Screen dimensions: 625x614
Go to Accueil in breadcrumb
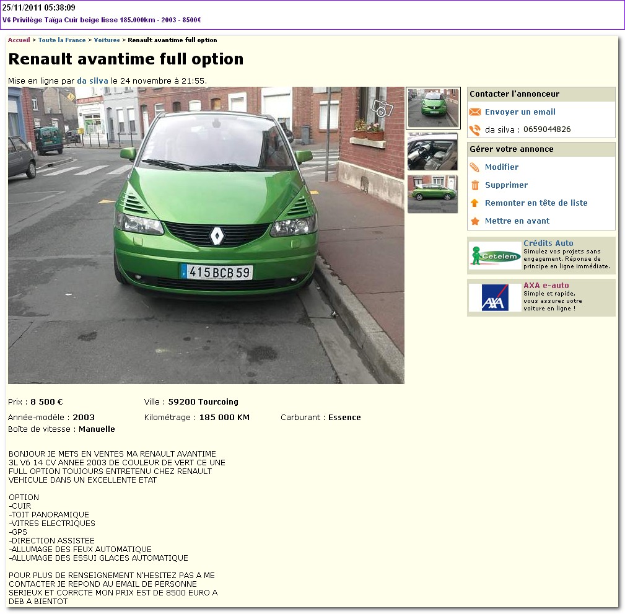[19, 40]
